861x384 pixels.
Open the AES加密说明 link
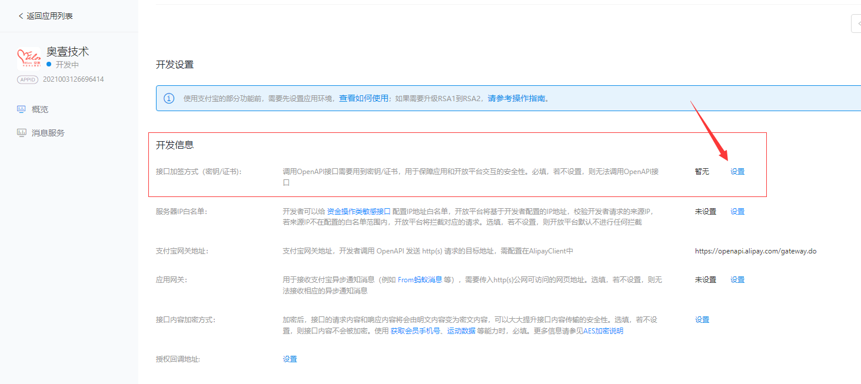[603, 331]
